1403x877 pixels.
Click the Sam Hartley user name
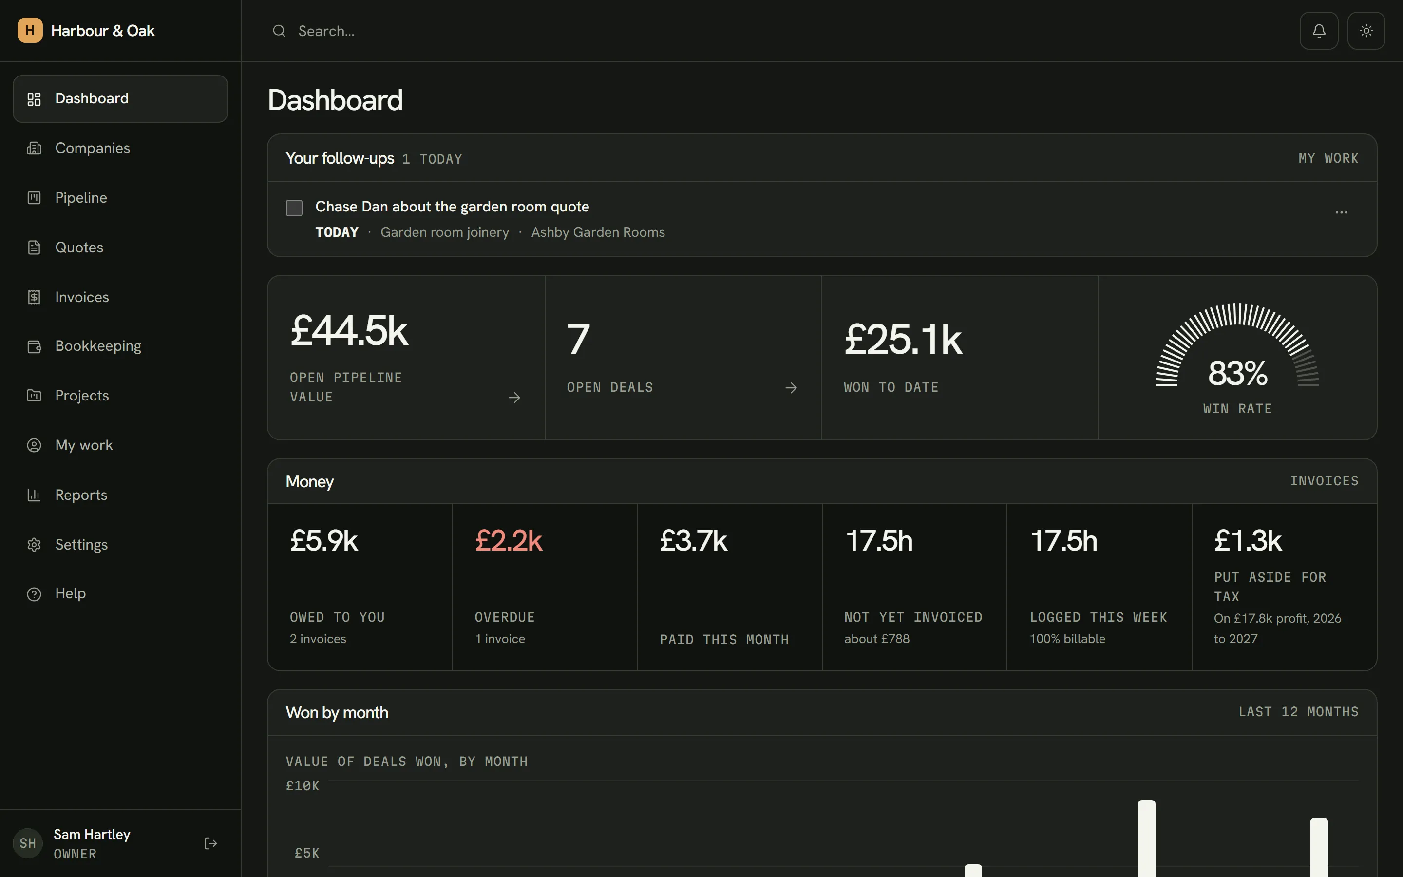coord(92,834)
